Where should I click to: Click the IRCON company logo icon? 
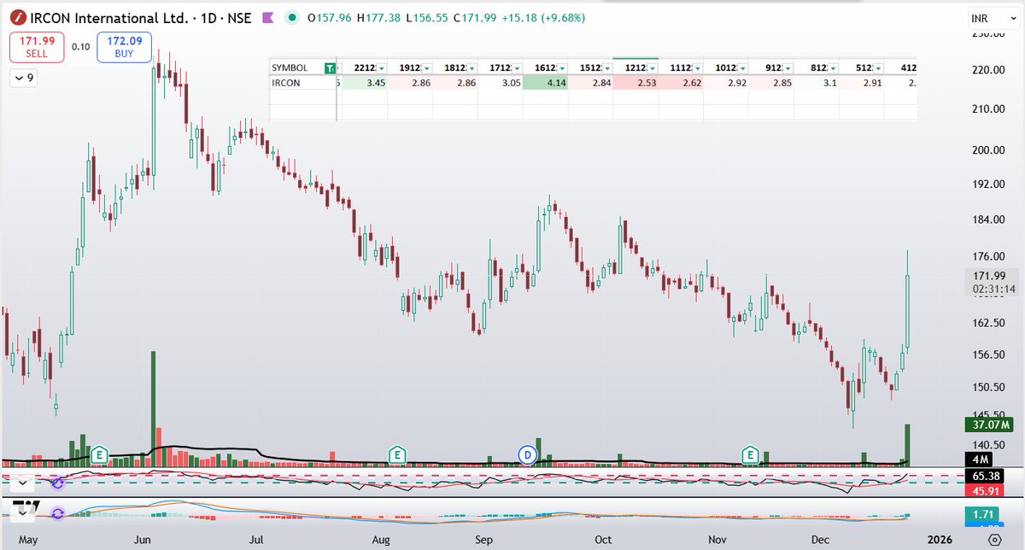tap(18, 18)
